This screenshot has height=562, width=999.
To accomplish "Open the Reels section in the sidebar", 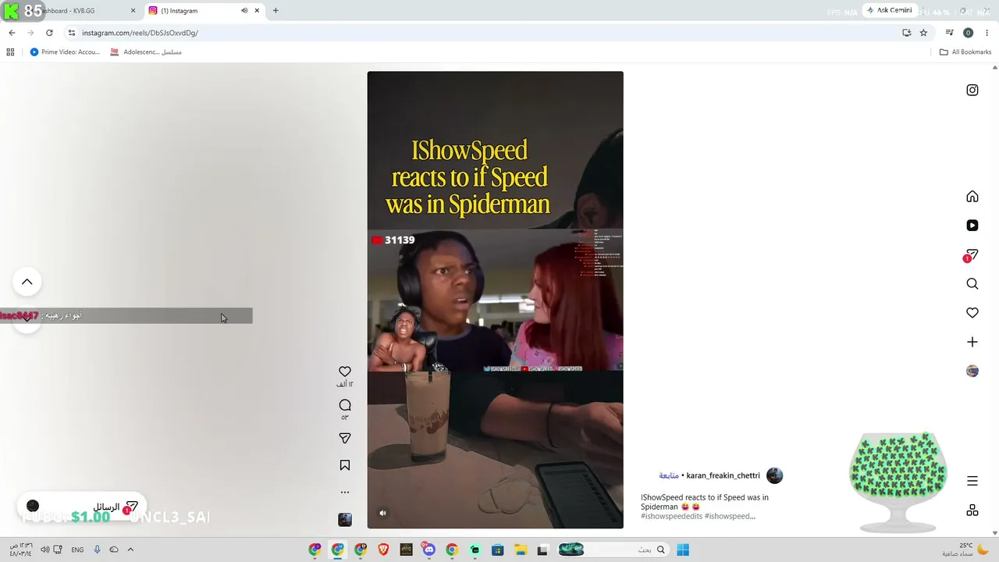I will (972, 226).
